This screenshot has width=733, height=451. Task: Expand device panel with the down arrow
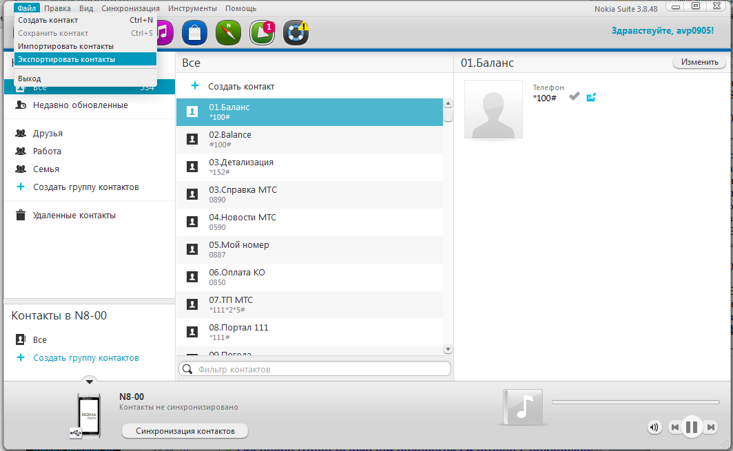90,381
